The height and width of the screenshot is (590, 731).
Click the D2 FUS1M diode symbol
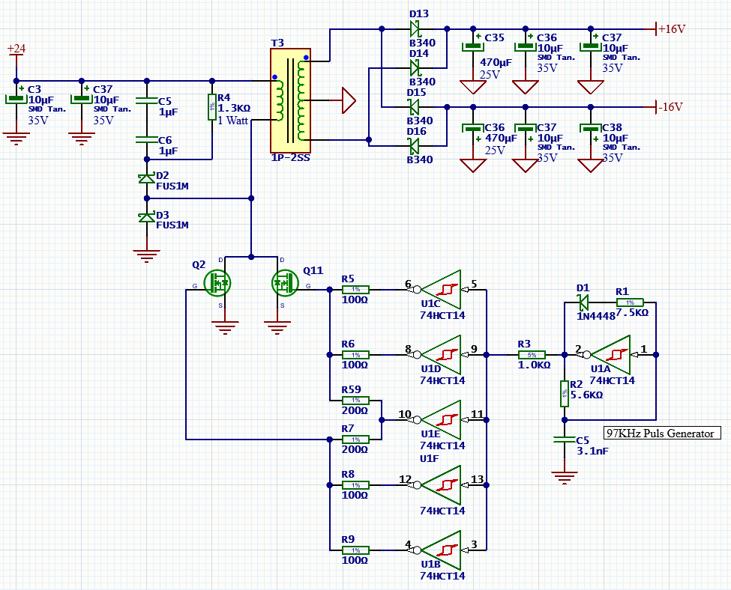[146, 178]
